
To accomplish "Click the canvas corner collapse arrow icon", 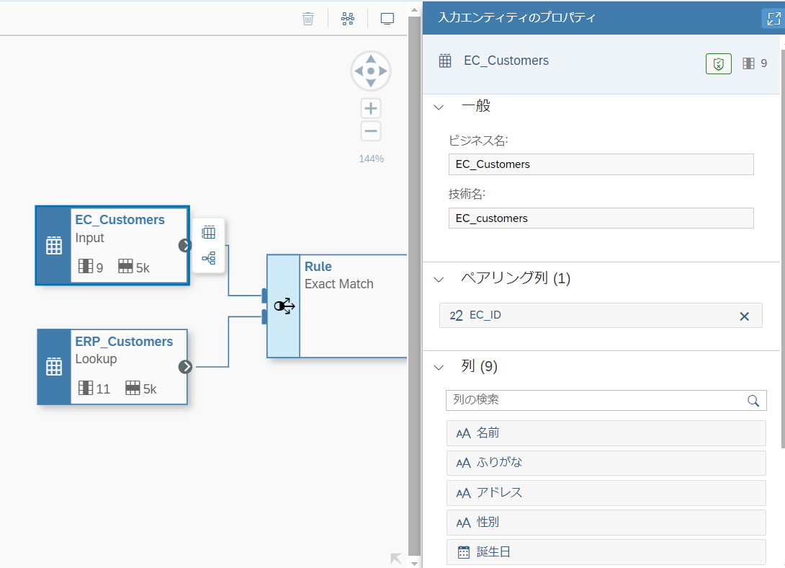I will click(x=396, y=559).
